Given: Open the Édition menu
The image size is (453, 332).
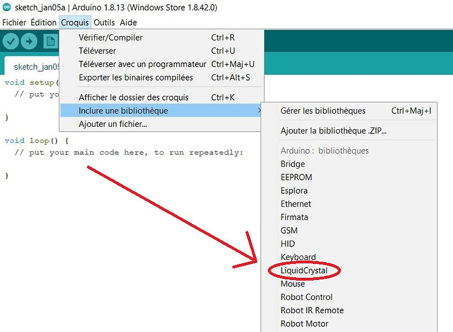Looking at the screenshot, I should click(43, 22).
